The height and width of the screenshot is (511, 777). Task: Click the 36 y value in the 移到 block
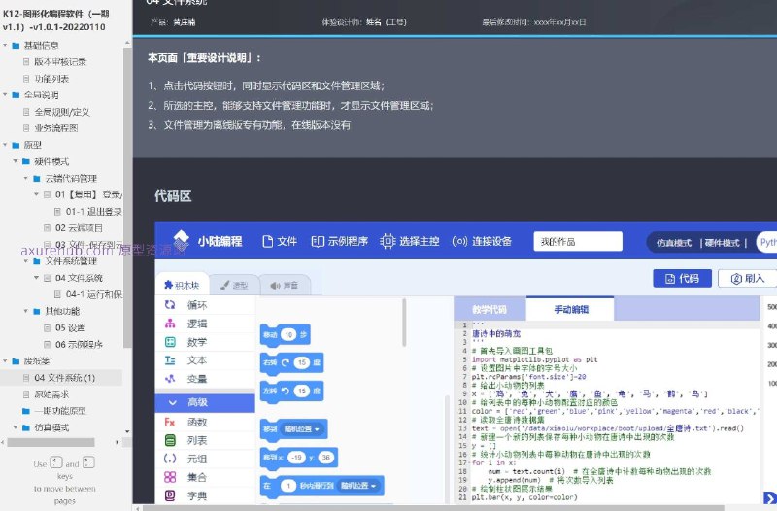pyautogui.click(x=325, y=458)
